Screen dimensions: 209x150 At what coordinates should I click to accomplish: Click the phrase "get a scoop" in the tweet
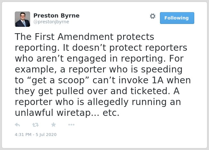(58, 80)
